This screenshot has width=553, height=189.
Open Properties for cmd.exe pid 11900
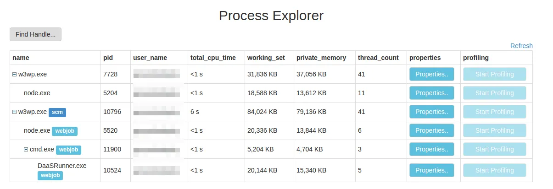click(431, 149)
